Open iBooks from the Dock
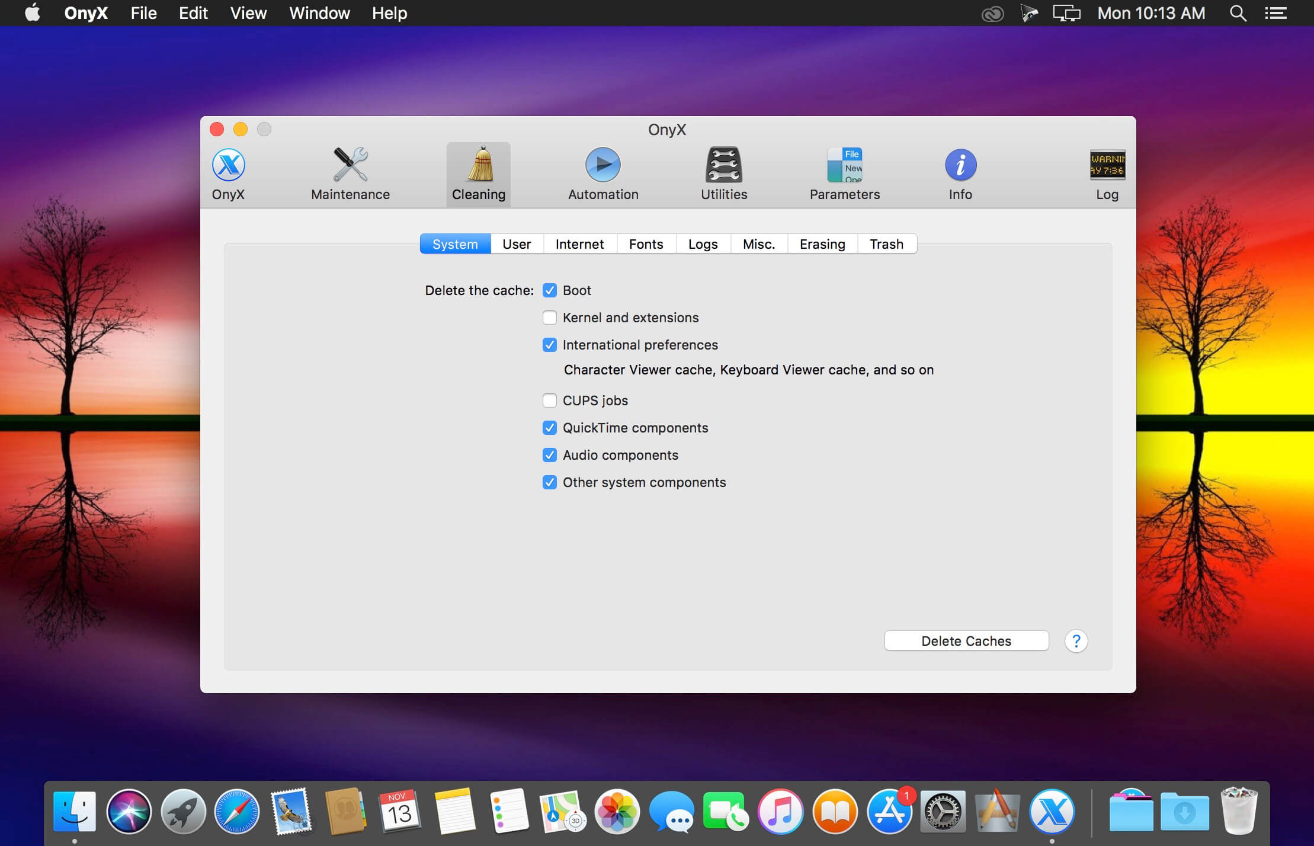This screenshot has height=846, width=1314. 835,811
